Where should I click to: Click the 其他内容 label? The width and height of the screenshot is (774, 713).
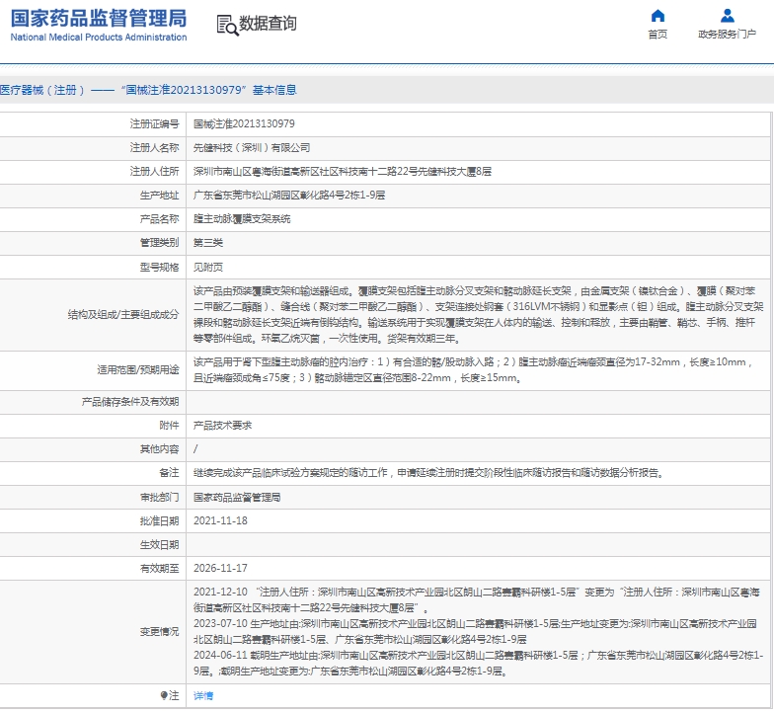[x=160, y=448]
